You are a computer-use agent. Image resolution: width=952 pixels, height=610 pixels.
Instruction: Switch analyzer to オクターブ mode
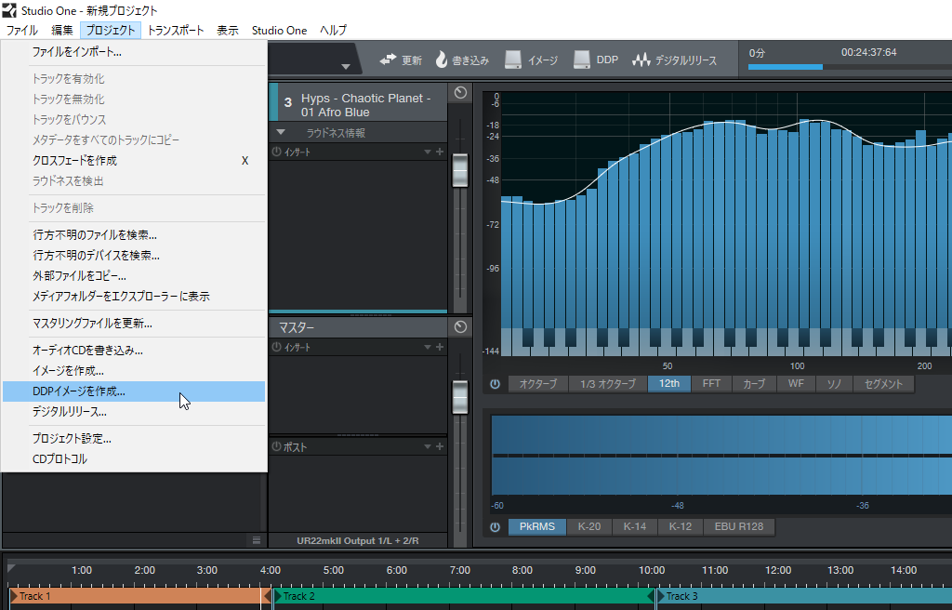click(538, 384)
